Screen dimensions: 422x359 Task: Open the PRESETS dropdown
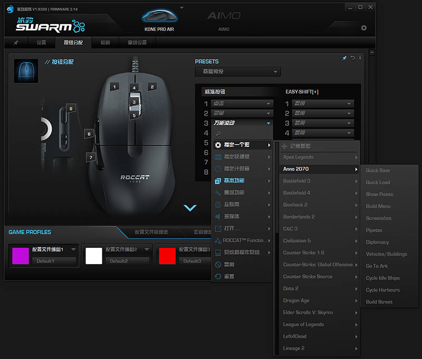click(238, 72)
